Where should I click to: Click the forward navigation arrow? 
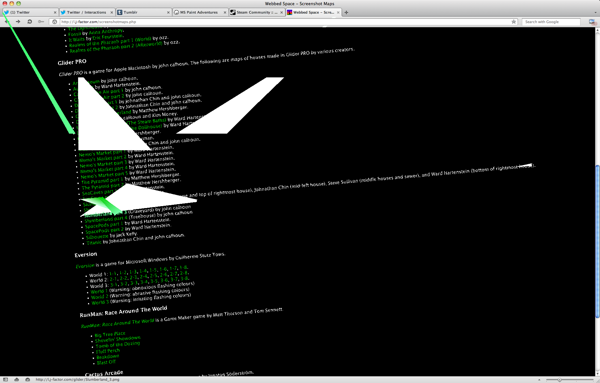click(x=18, y=22)
